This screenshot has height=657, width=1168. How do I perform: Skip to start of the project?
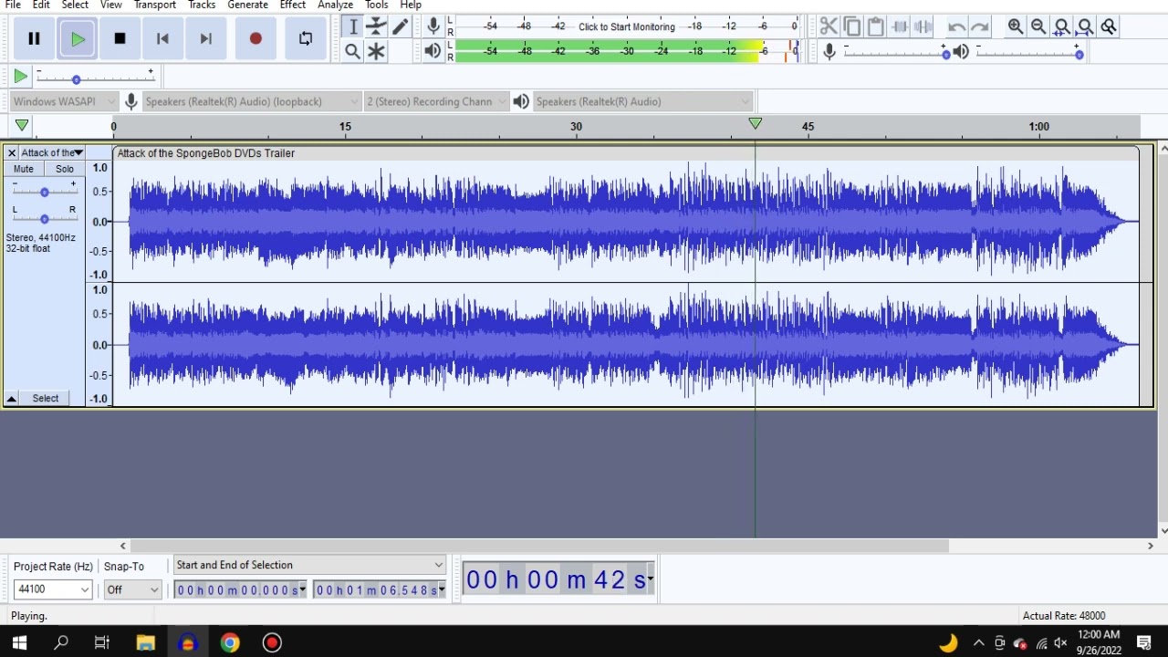pos(162,38)
